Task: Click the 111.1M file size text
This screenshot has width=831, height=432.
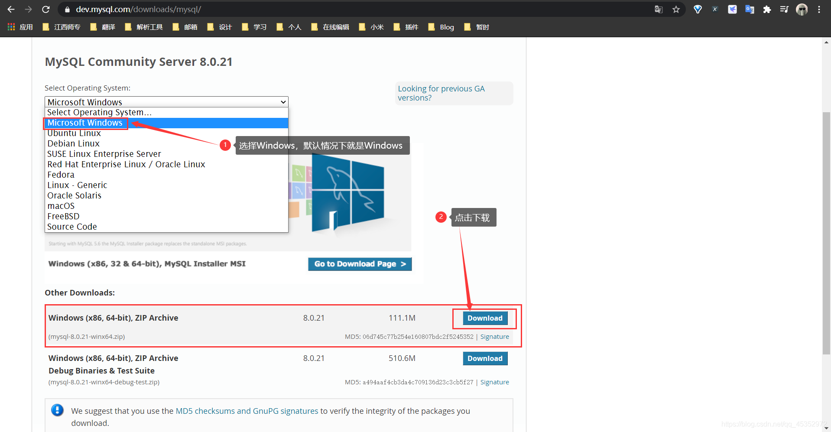Action: tap(402, 318)
